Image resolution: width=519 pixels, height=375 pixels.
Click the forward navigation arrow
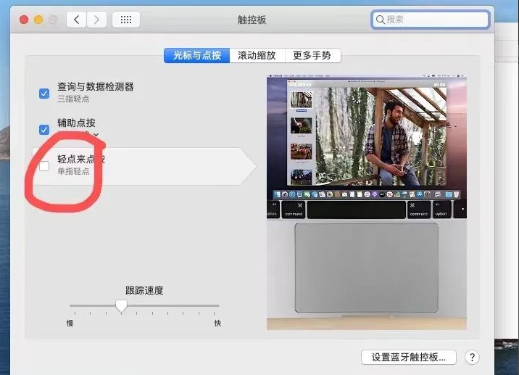click(98, 20)
